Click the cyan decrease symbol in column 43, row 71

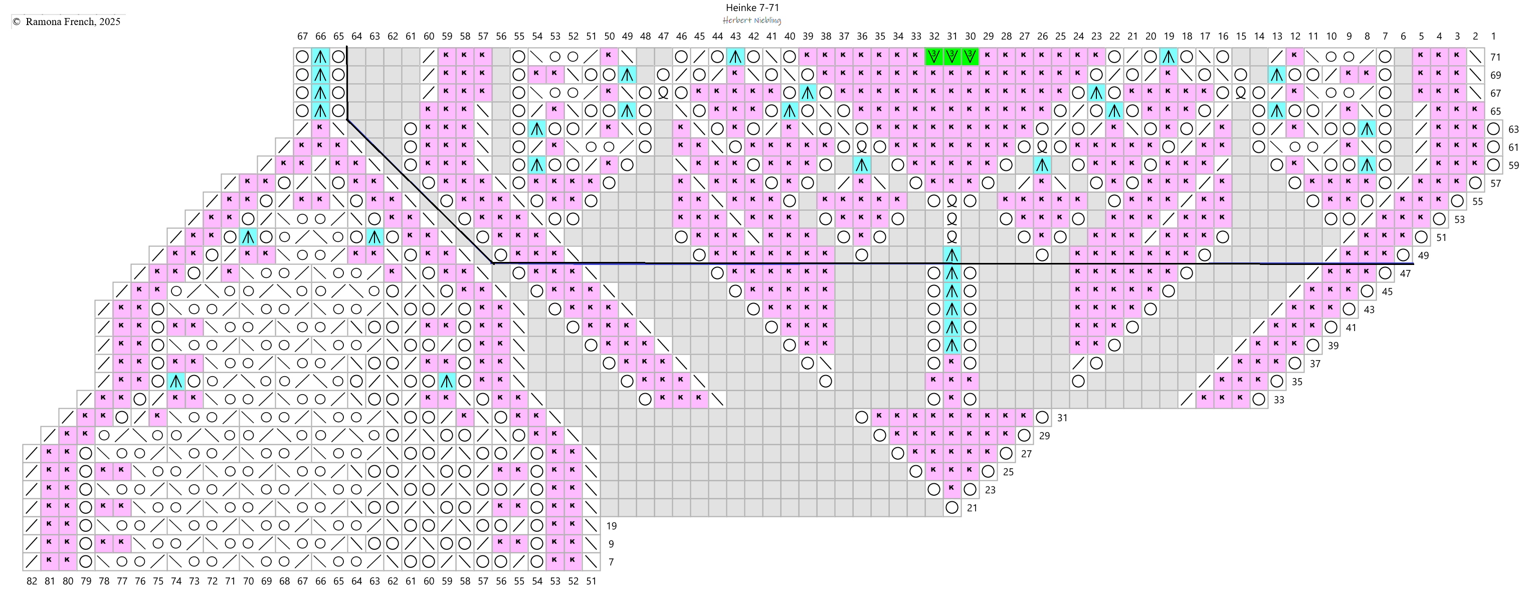pyautogui.click(x=735, y=57)
